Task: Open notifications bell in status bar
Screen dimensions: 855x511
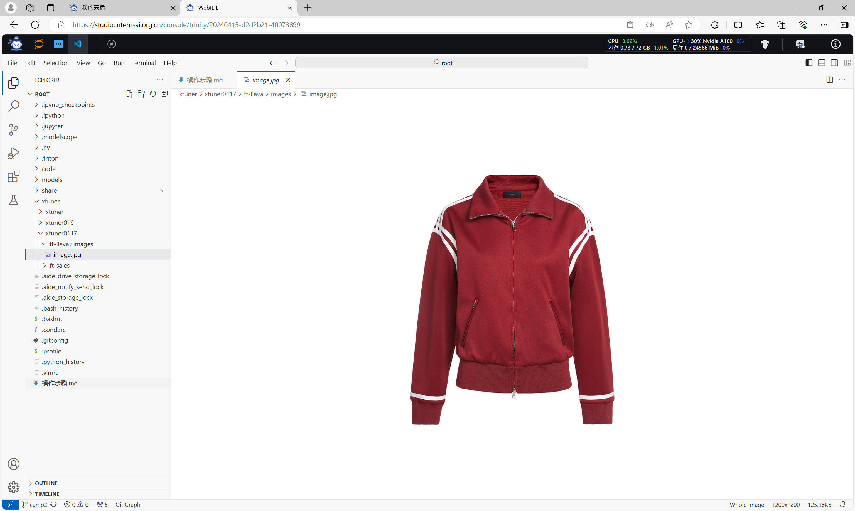Action: (x=842, y=504)
